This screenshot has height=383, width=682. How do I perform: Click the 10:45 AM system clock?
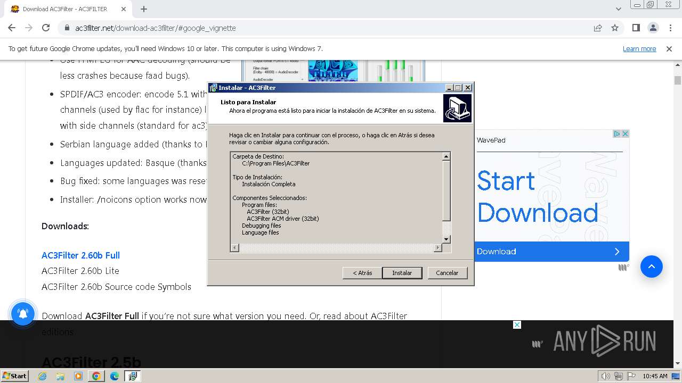coord(655,376)
